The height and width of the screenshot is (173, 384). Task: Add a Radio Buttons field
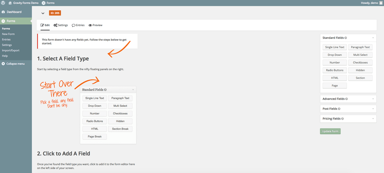[335, 70]
